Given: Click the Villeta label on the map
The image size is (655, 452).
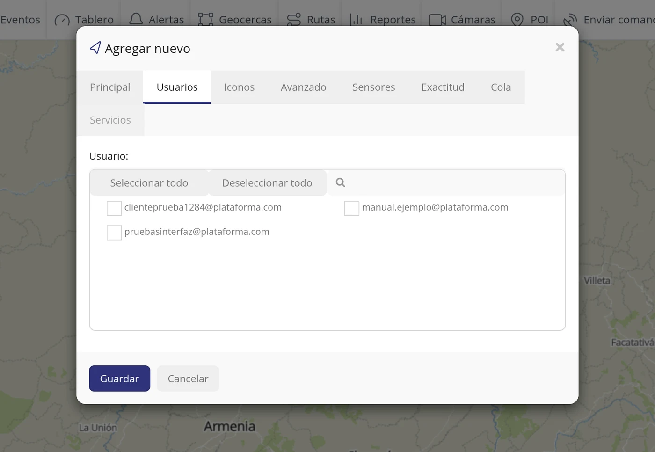Looking at the screenshot, I should click(597, 281).
